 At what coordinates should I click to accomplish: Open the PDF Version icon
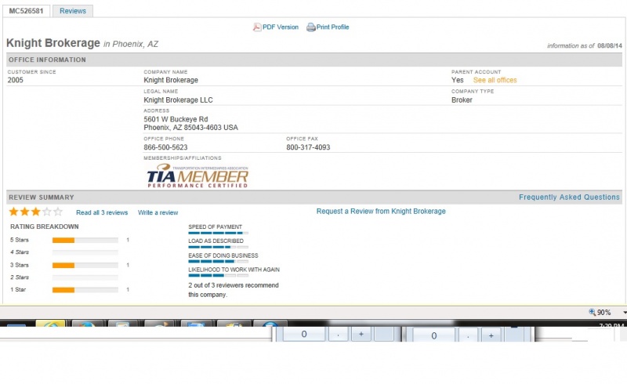click(257, 27)
